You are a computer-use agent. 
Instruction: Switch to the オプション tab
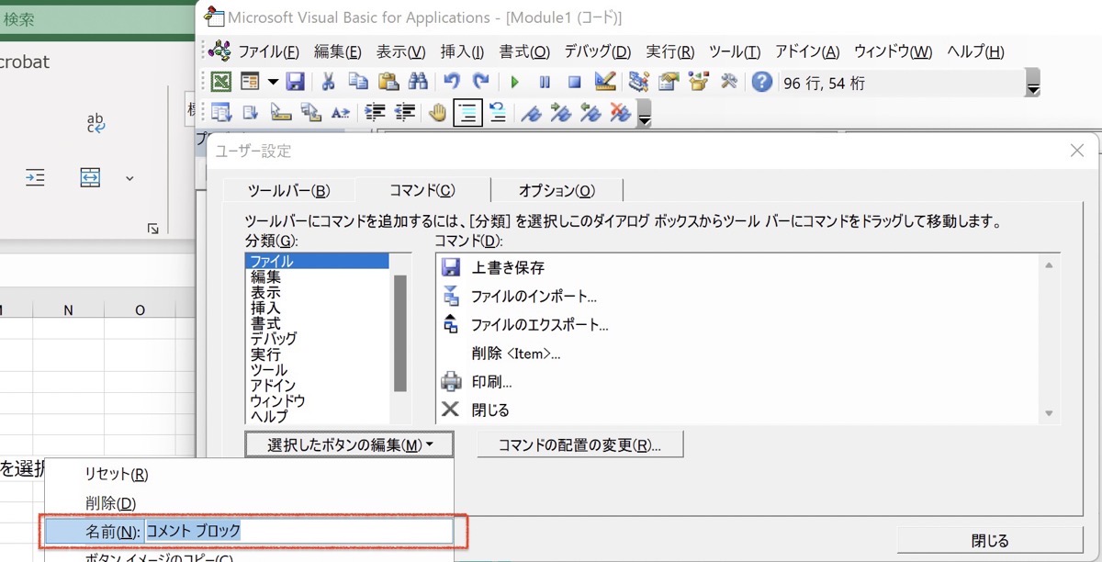click(557, 190)
